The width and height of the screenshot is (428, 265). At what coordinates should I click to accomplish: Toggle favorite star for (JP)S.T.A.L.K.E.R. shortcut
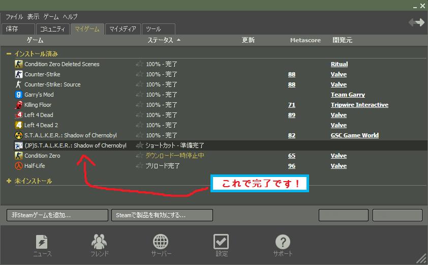click(x=139, y=145)
